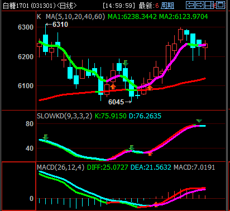Screen dimensions: 230x211
Task: Click the right arrow navigation icon
Action: (200, 5)
